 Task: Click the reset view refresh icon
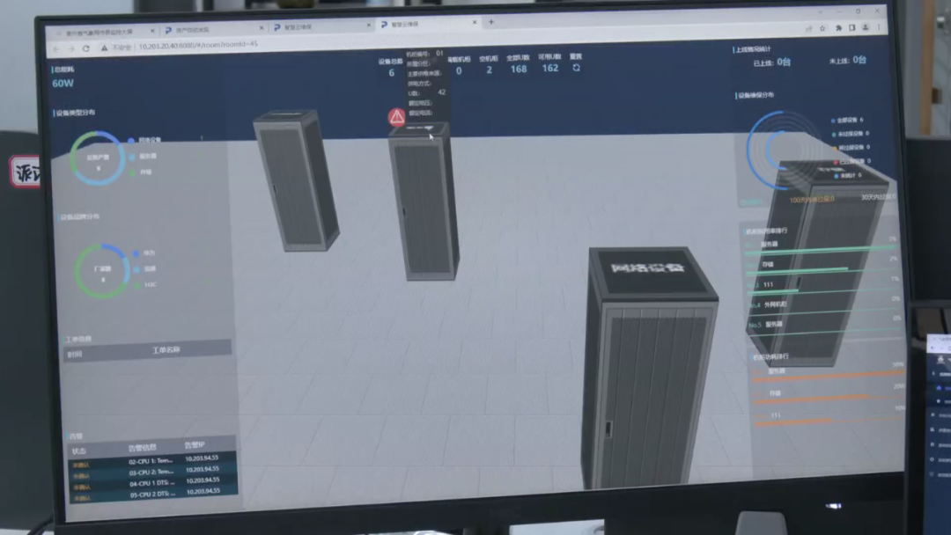[576, 69]
